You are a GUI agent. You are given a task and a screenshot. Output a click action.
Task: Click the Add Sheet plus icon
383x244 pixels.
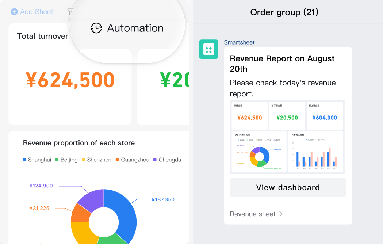coord(14,12)
